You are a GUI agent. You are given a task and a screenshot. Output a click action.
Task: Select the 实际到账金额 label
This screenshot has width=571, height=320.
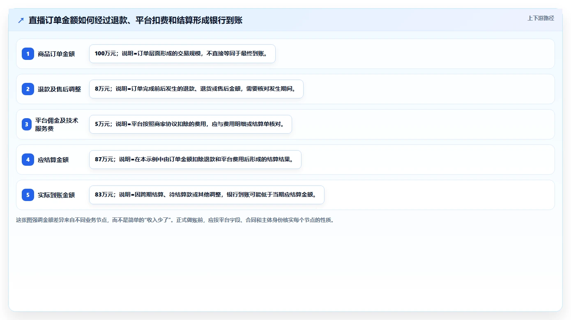coord(56,195)
